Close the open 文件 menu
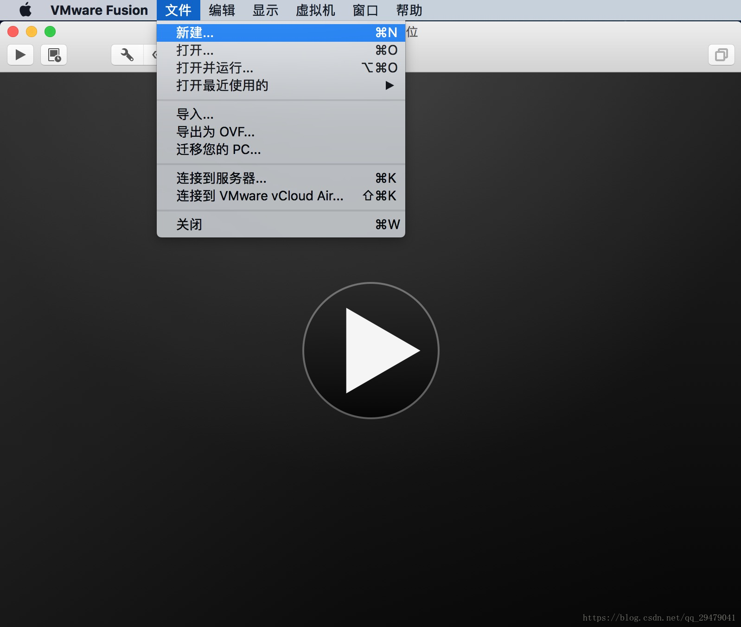 coord(179,10)
